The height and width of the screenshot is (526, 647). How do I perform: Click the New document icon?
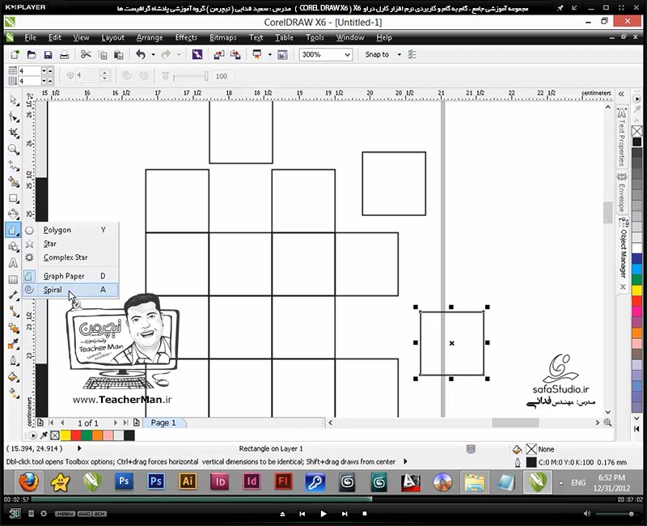(15, 54)
